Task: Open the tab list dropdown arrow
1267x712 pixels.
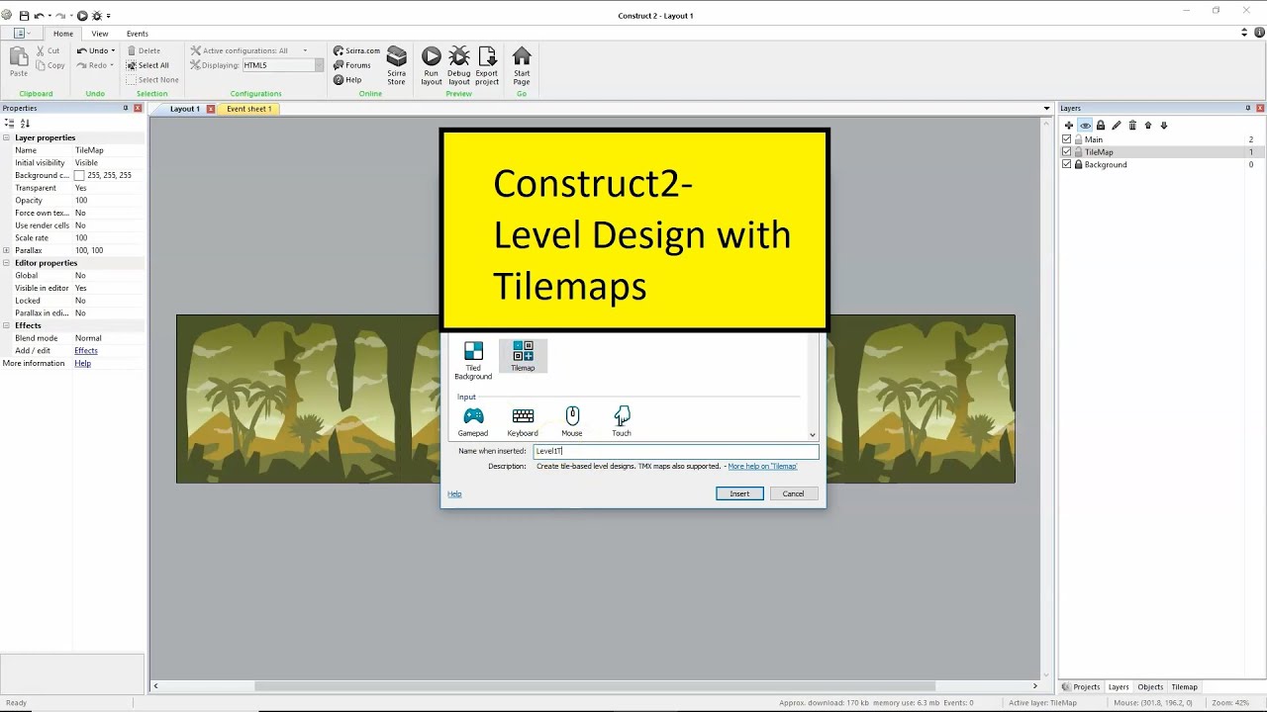Action: [1046, 109]
